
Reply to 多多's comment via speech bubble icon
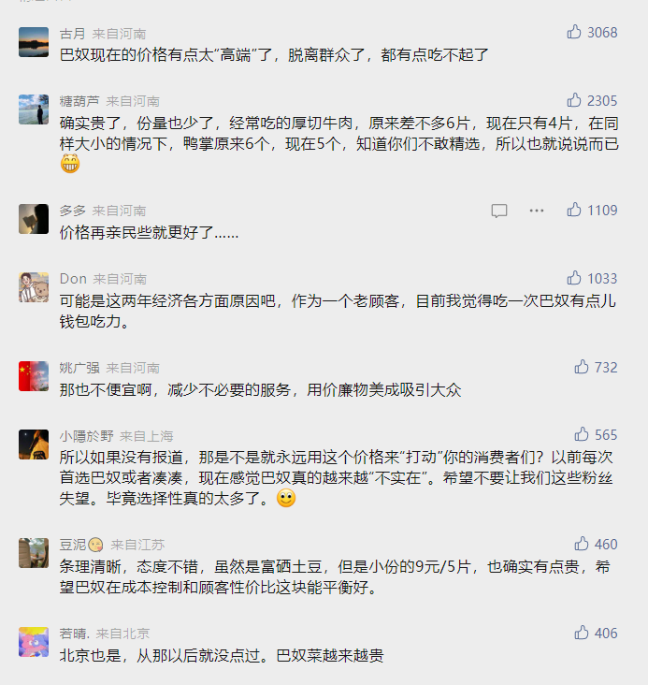pos(499,211)
